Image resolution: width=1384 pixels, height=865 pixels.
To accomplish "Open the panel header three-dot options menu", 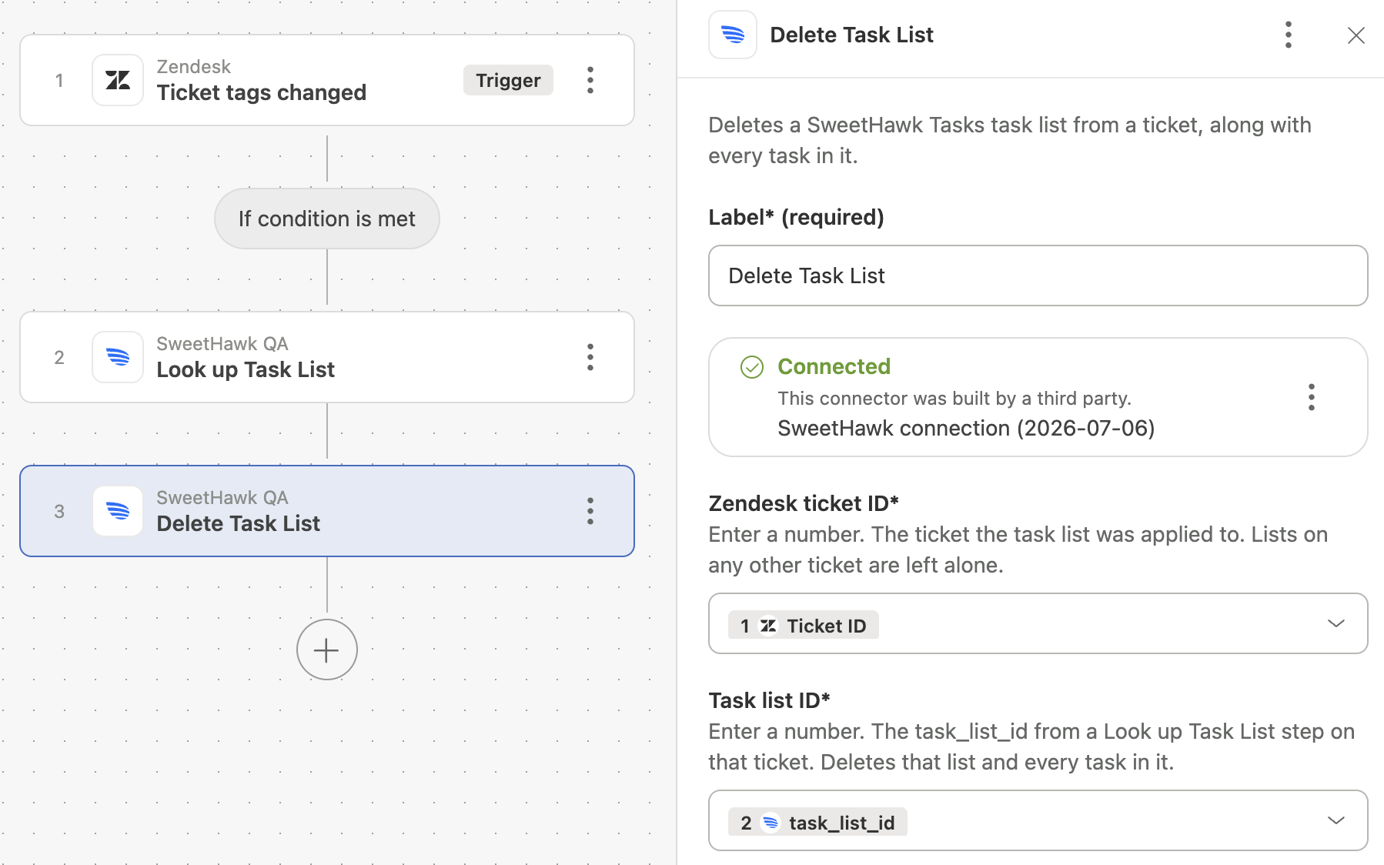I will point(1289,35).
